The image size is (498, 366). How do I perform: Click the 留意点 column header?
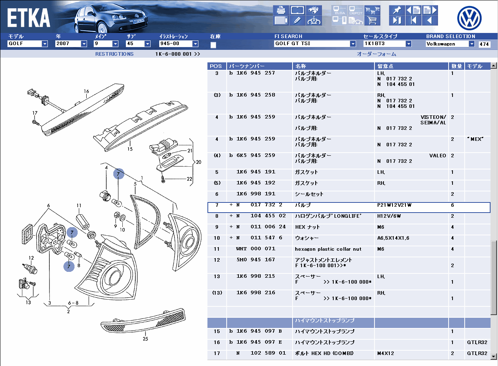[x=412, y=66]
